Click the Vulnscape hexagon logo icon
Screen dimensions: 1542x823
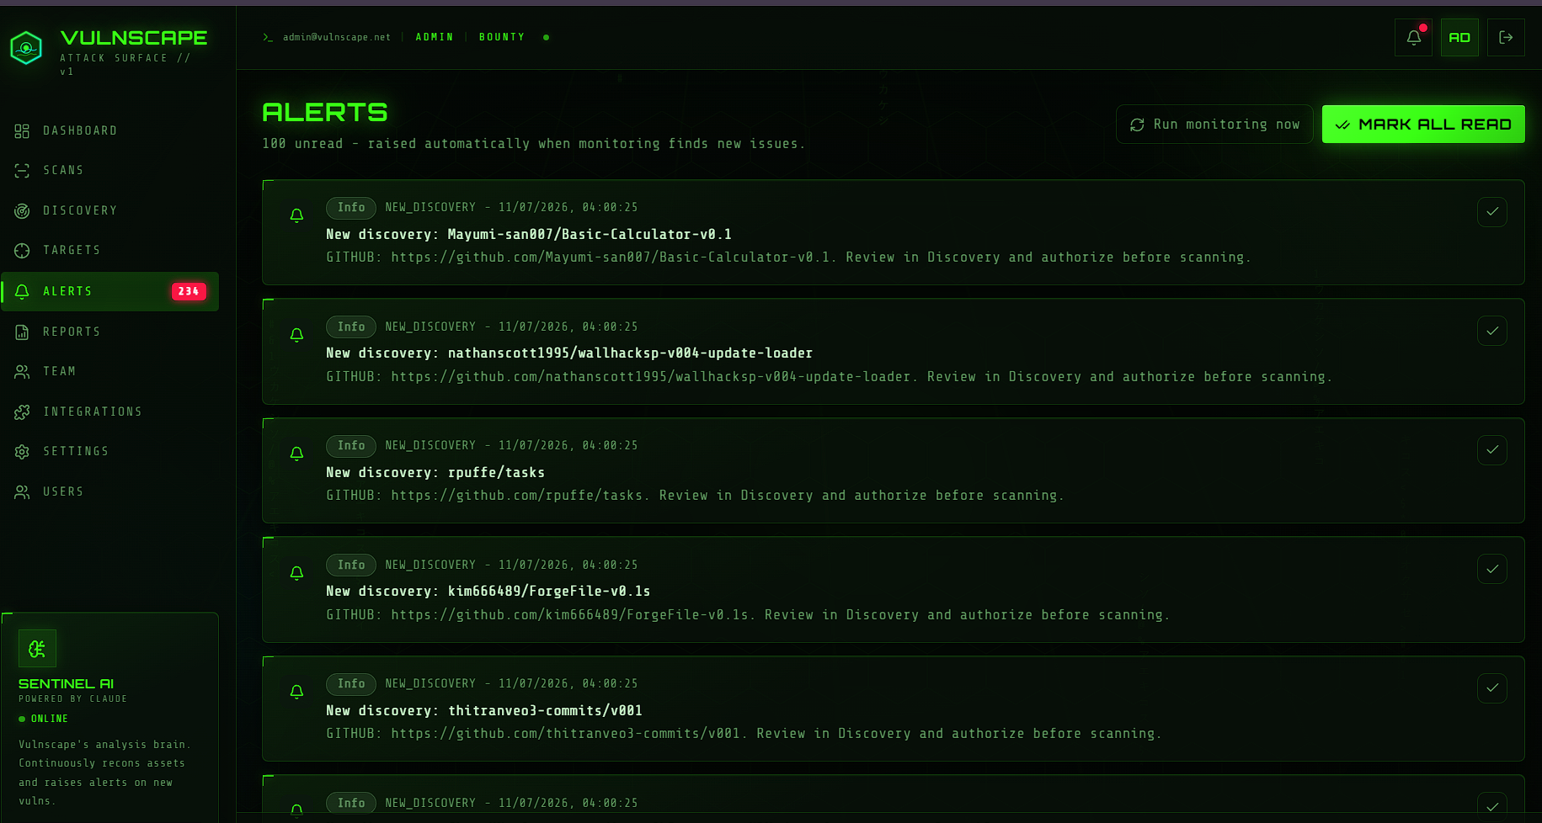26,48
